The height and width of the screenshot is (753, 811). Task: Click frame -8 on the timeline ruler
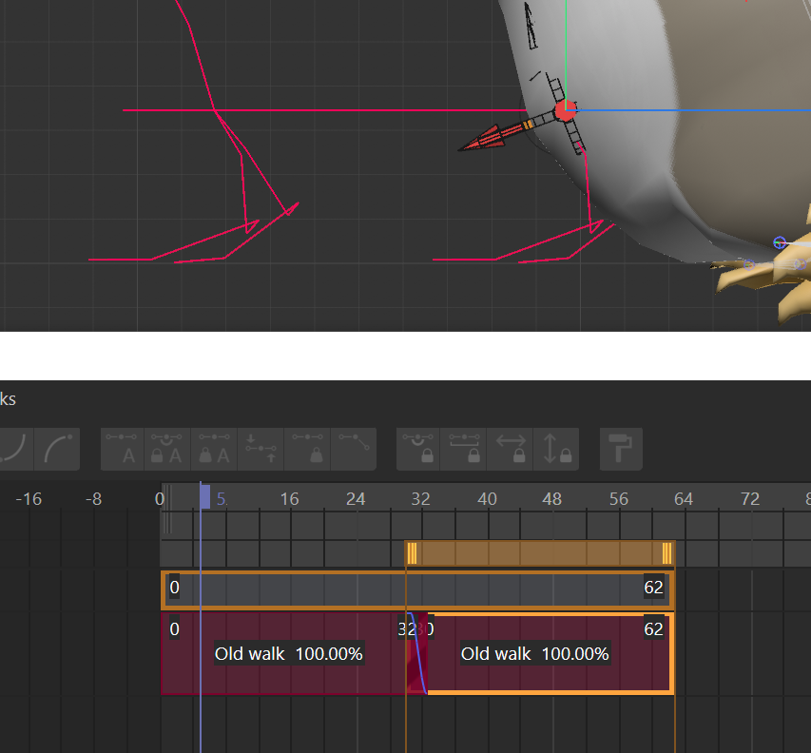coord(93,499)
